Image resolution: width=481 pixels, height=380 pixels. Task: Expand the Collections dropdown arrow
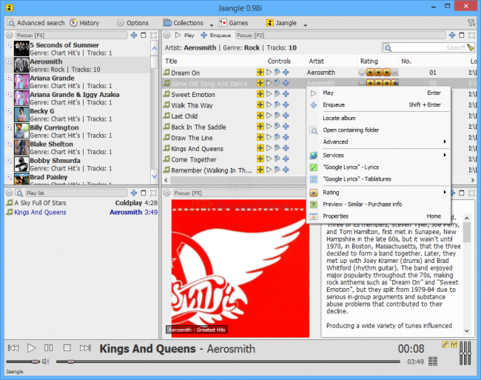point(212,25)
